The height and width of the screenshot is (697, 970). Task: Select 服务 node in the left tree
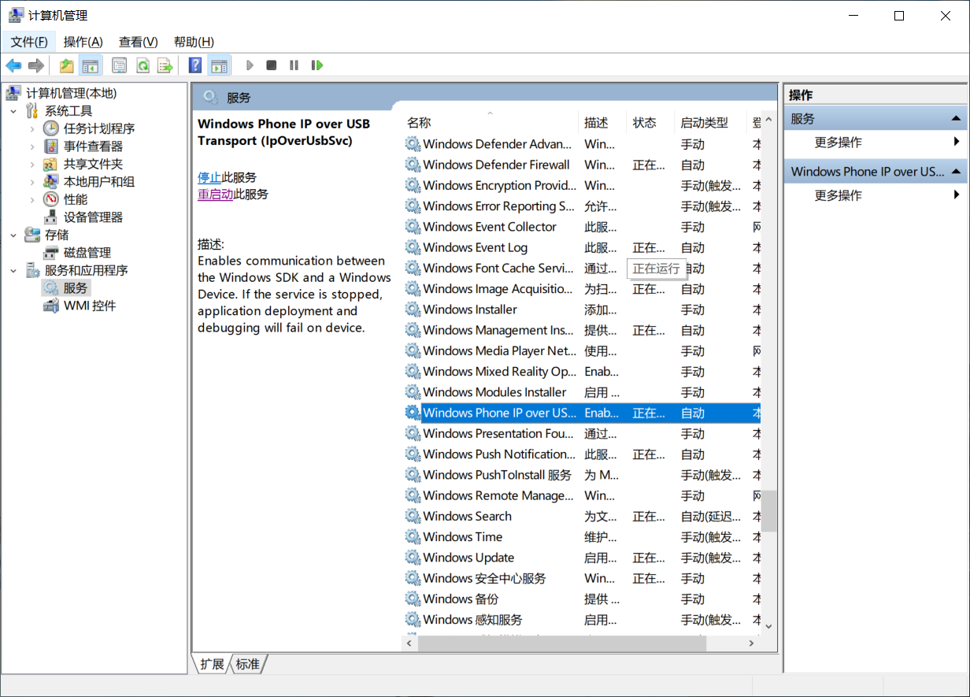[x=76, y=288]
